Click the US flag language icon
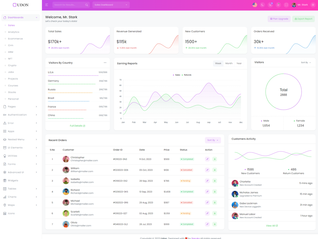The height and width of the screenshot is (239, 318). pos(255,5)
